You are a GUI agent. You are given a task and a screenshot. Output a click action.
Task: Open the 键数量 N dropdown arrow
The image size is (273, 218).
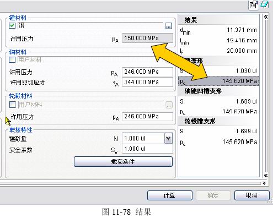(168, 138)
